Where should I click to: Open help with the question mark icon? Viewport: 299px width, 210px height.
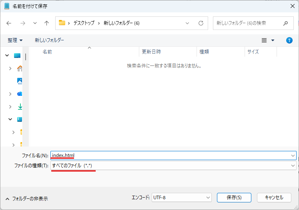[x=289, y=40]
